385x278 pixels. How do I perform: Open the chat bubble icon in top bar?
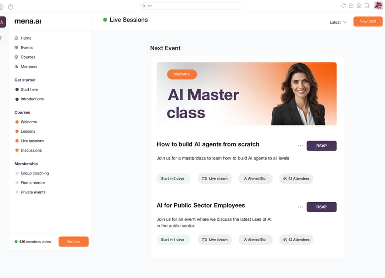[x=351, y=6]
